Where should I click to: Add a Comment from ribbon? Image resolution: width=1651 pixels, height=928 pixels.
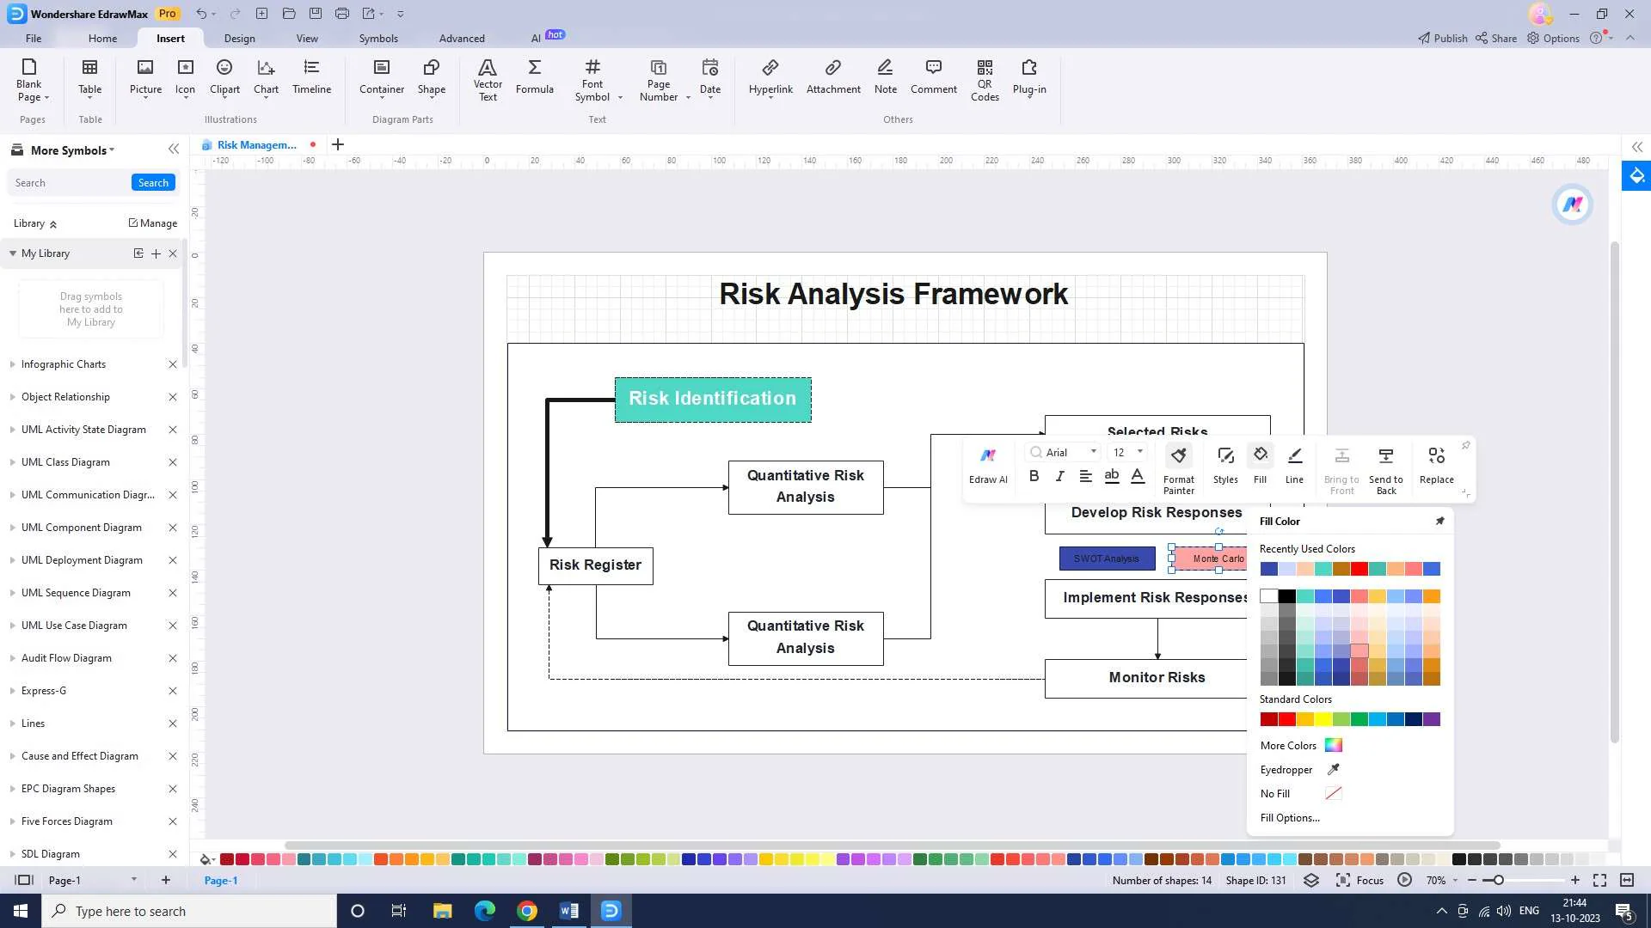click(933, 77)
